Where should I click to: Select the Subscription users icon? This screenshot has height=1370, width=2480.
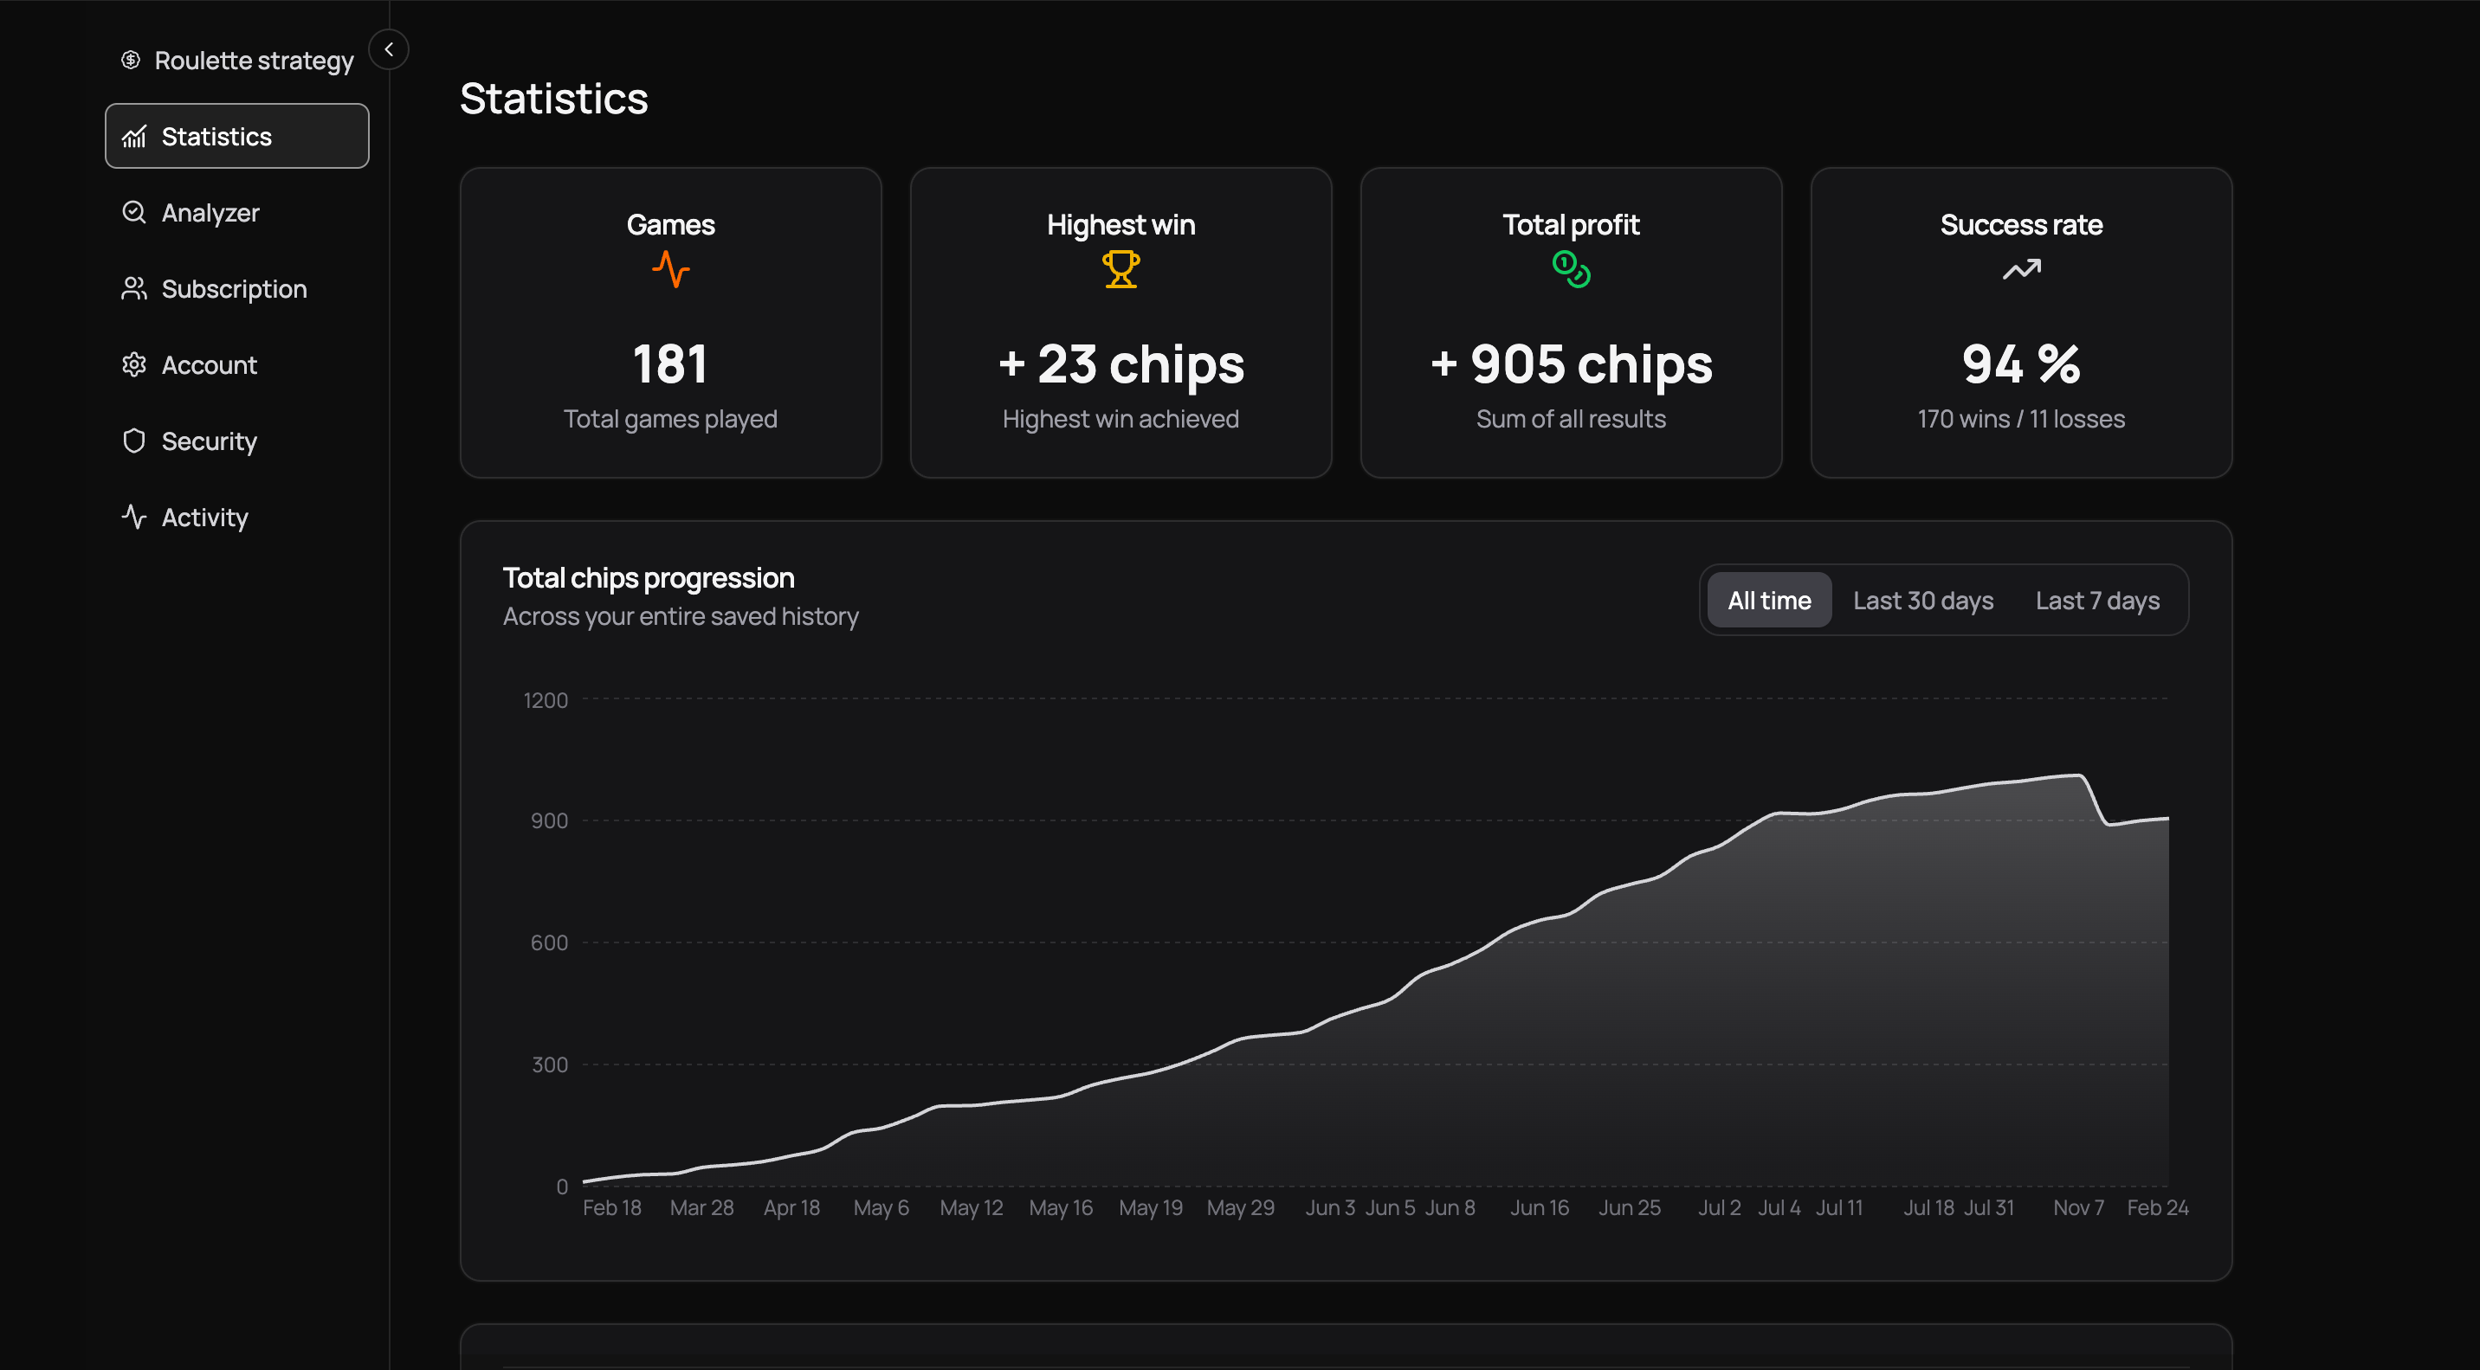(x=135, y=287)
